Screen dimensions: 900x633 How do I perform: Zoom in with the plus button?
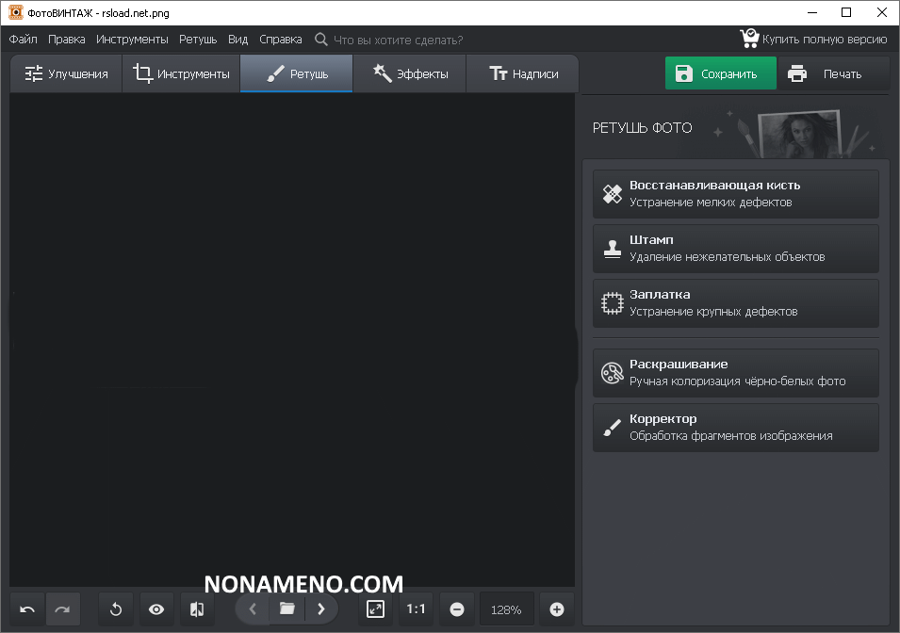(556, 609)
